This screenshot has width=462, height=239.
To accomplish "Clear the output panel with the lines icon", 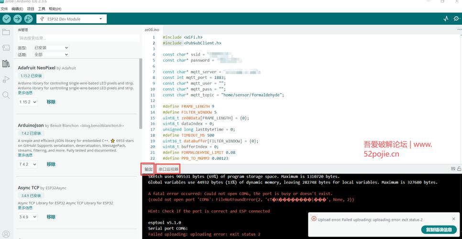I will click(453, 169).
